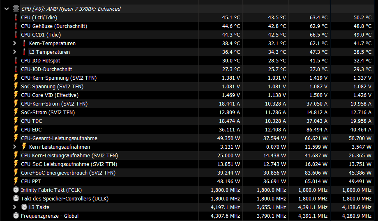Select the CPU-Kern-Strom (SVI2 TFN) label
The width and height of the screenshot is (378, 221).
(x=54, y=104)
